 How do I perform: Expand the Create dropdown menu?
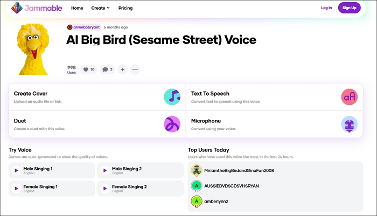tap(100, 8)
